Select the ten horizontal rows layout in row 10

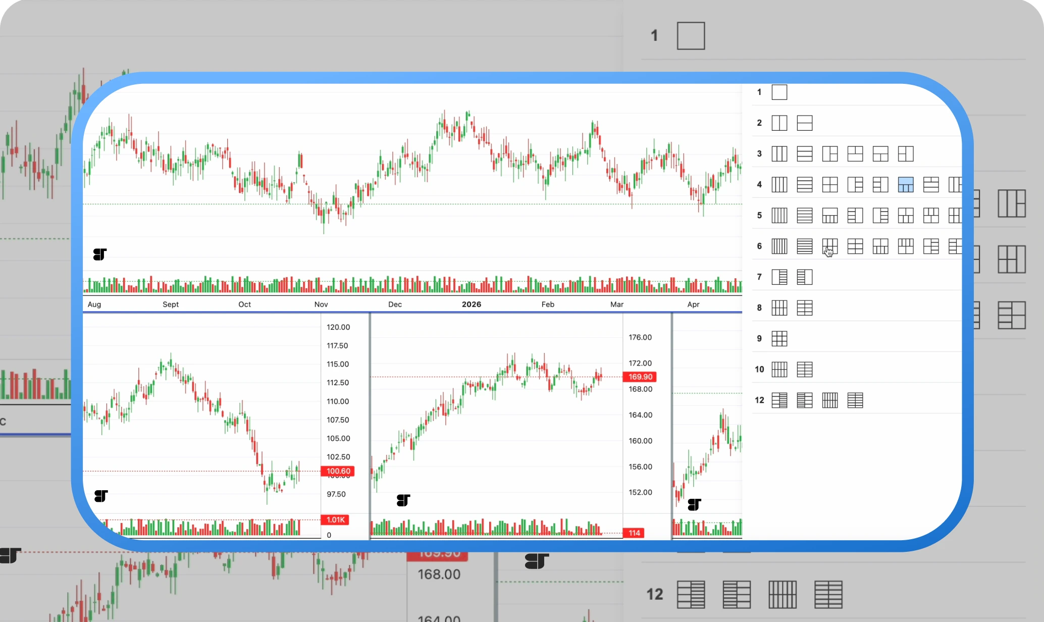click(x=805, y=369)
